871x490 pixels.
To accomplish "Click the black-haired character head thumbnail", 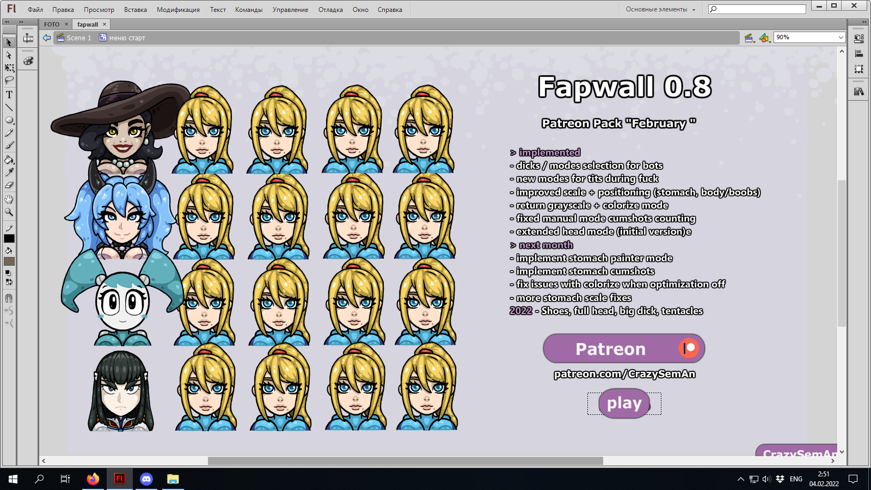I will click(121, 391).
